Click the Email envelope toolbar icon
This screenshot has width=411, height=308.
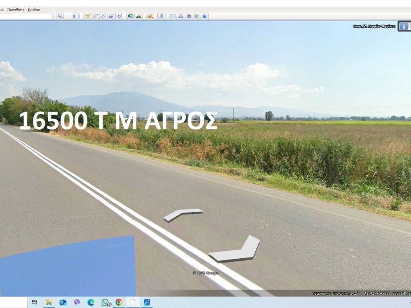pos(173,16)
